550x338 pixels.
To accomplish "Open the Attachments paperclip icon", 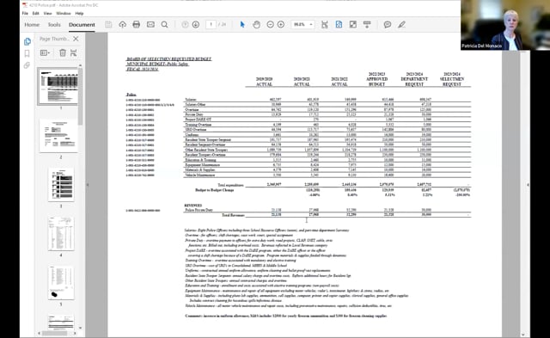I will [x=27, y=65].
